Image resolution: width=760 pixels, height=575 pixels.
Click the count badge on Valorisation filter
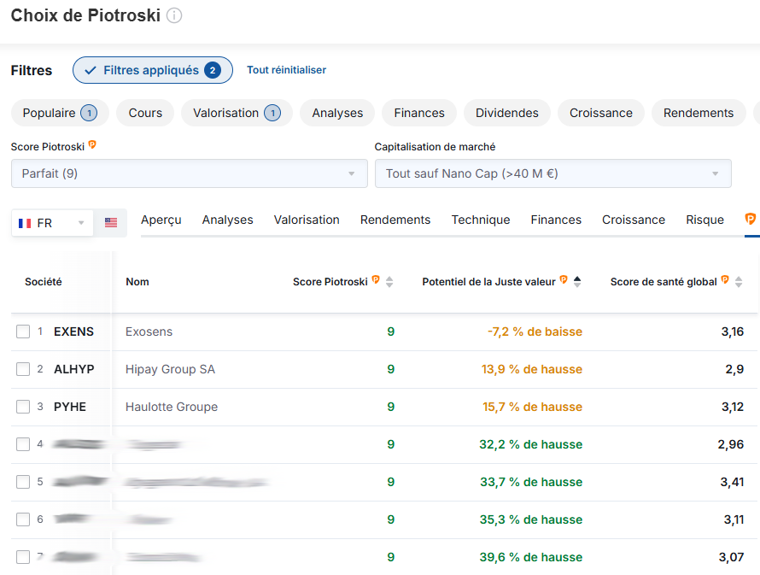(x=272, y=113)
